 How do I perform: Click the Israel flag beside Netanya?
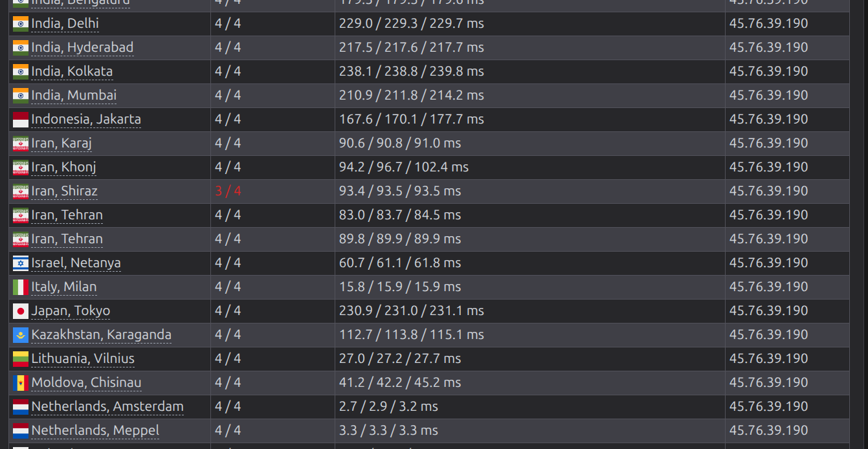pos(21,263)
